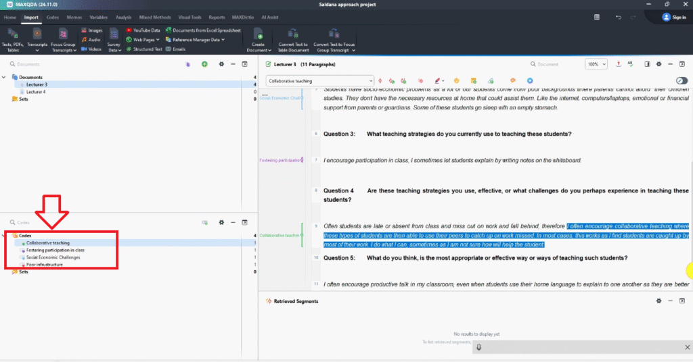Toggle the edit mode switch in document browser
This screenshot has width=693, height=362.
pyautogui.click(x=681, y=81)
